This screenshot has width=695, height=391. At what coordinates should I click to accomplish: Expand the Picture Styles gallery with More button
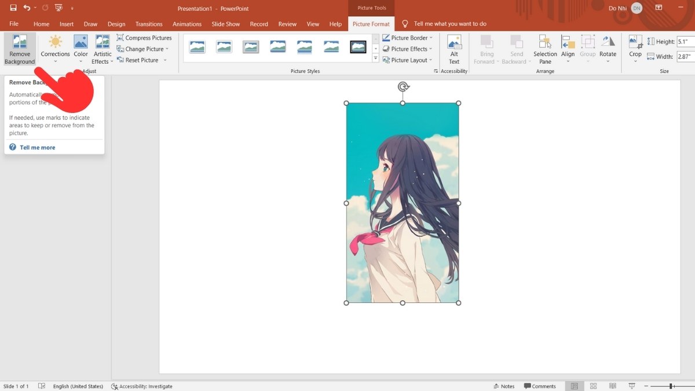(x=375, y=59)
